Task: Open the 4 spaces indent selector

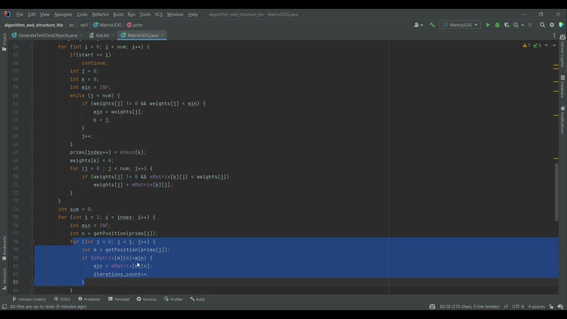Action: click(536, 307)
